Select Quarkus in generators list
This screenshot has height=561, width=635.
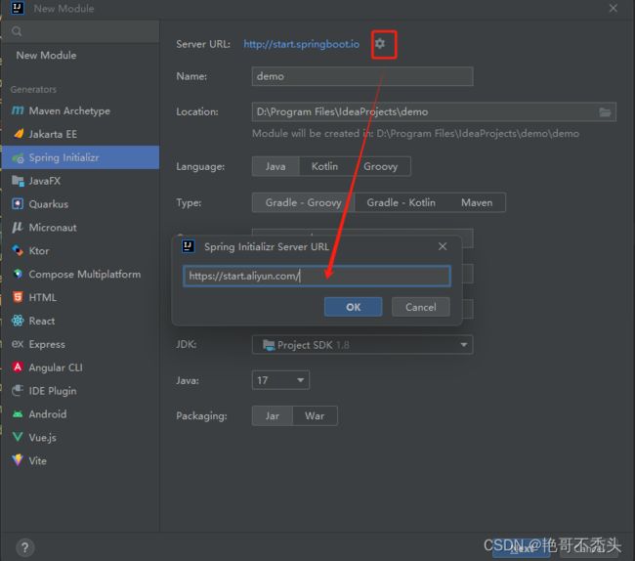[80, 203]
